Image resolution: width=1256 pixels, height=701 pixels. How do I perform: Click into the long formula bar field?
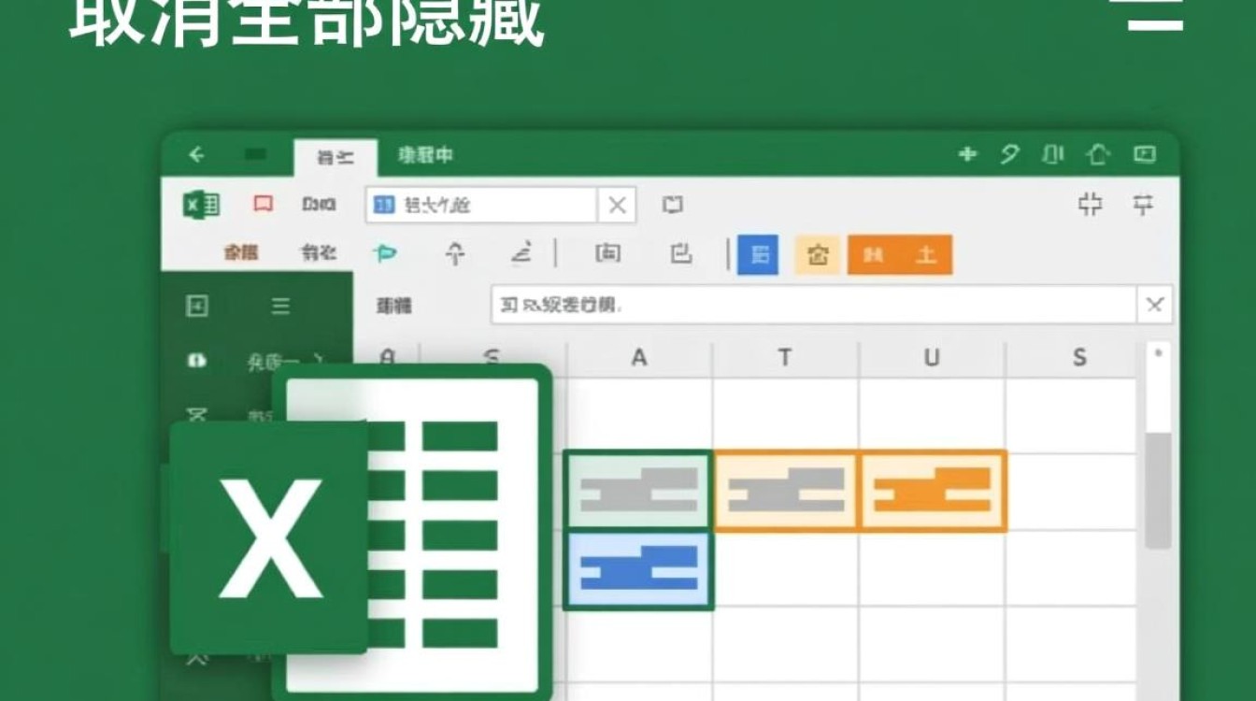tap(814, 305)
